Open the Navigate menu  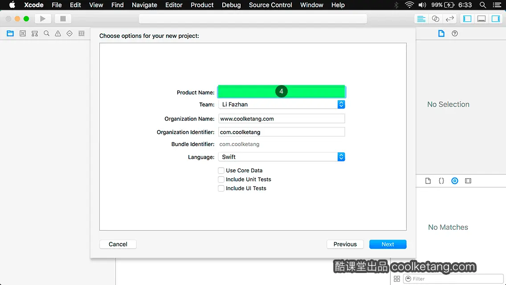(144, 5)
